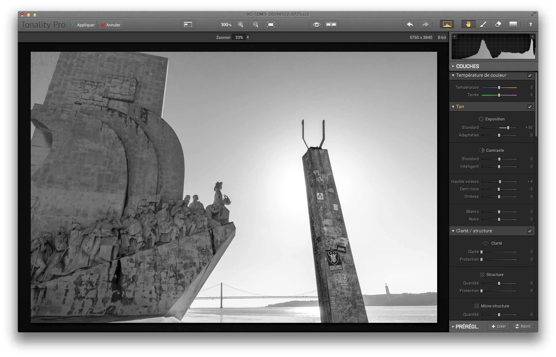The height and width of the screenshot is (357, 556).
Task: Adjust Ombres slider
Action: click(x=499, y=197)
